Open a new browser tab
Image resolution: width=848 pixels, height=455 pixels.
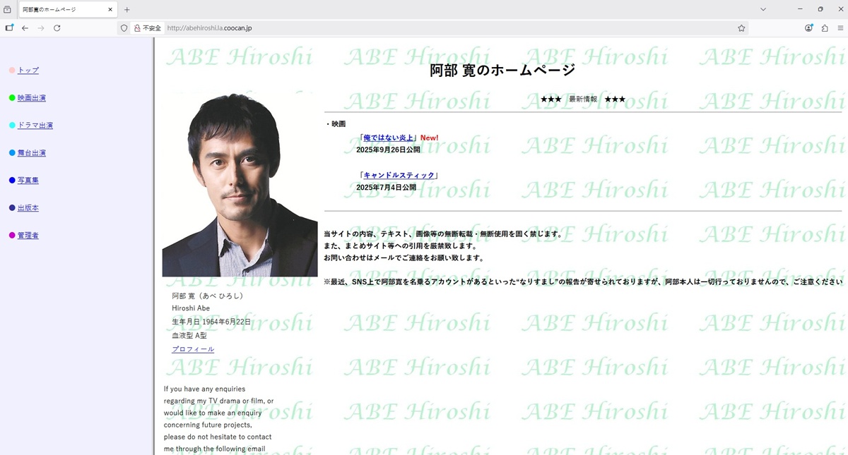(x=125, y=9)
